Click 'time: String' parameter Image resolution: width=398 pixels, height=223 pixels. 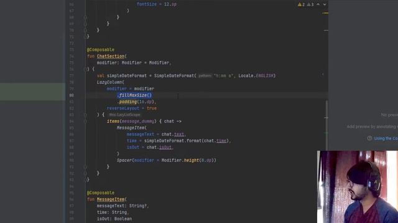113,212
